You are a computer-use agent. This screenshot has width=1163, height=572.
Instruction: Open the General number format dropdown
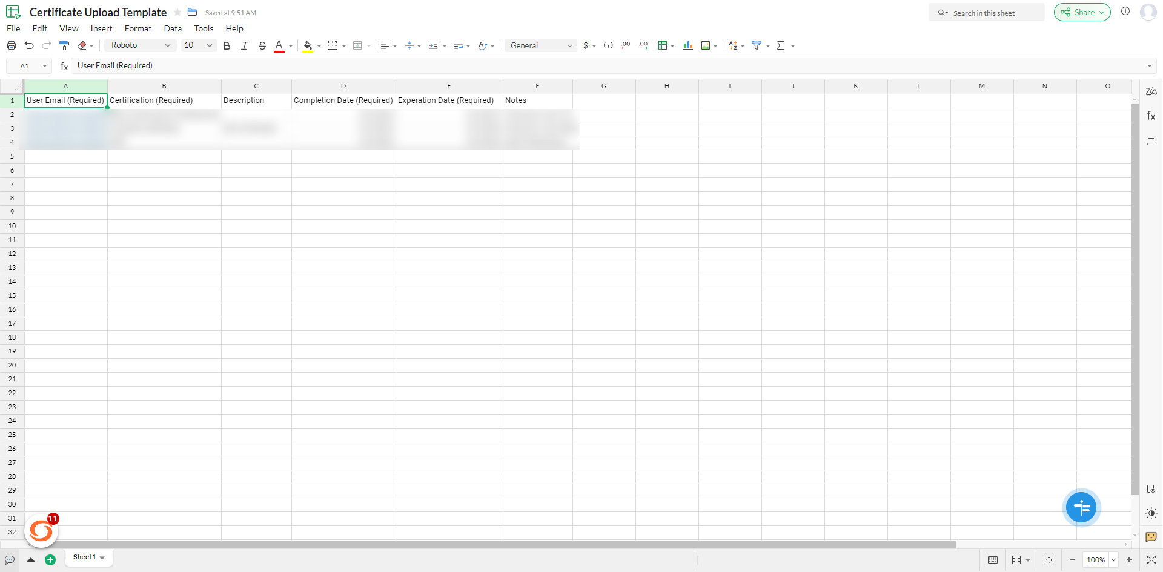[x=541, y=45]
